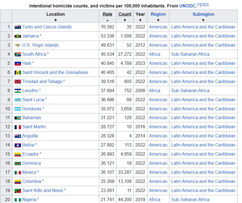Open the Africa region link in South Africa row
This screenshot has height=203, width=242.
155,54
